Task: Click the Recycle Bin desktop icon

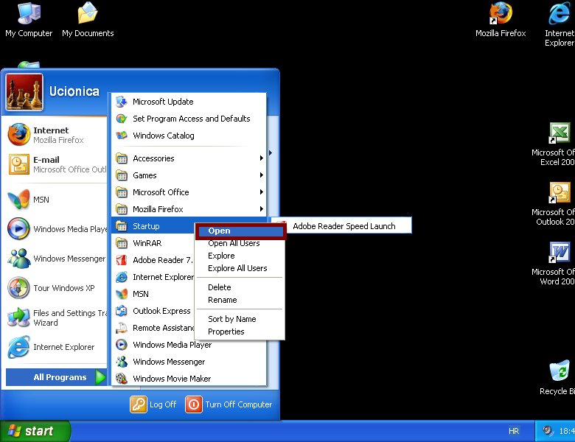Action: 557,378
